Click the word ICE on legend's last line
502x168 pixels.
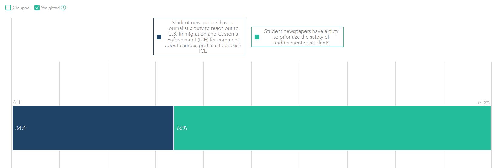tap(203, 51)
